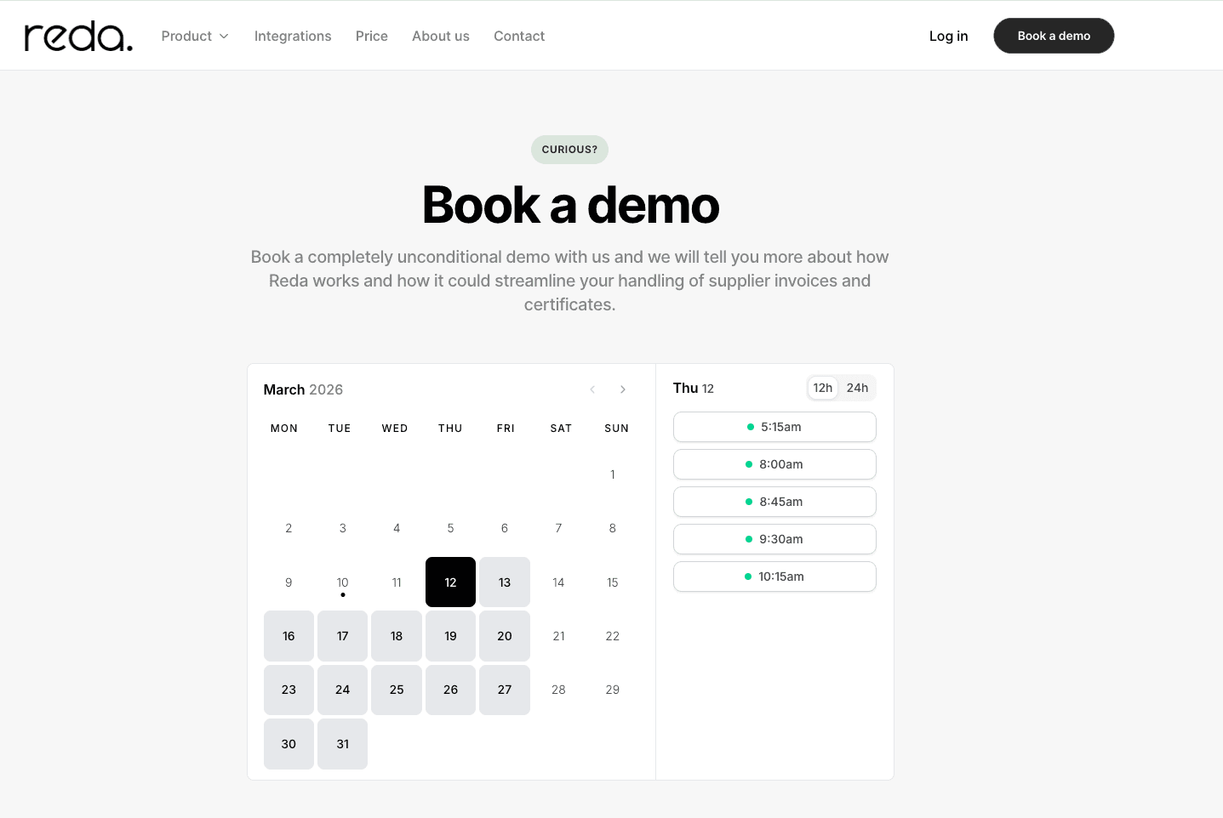Select March 31 in the calendar
Viewport: 1223px width, 818px height.
click(x=343, y=744)
